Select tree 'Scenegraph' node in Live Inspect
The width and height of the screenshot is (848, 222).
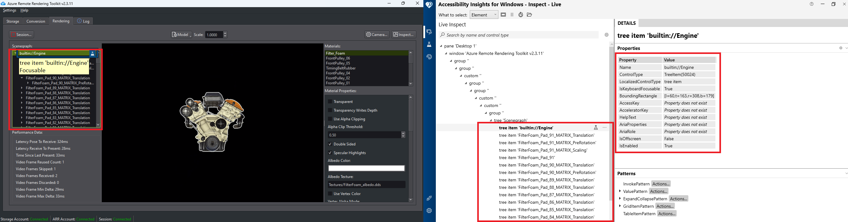511,120
